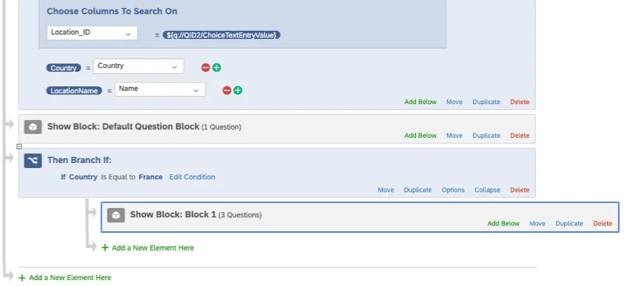
Task: Add field after LocationName row (green plus)
Action: tap(238, 91)
